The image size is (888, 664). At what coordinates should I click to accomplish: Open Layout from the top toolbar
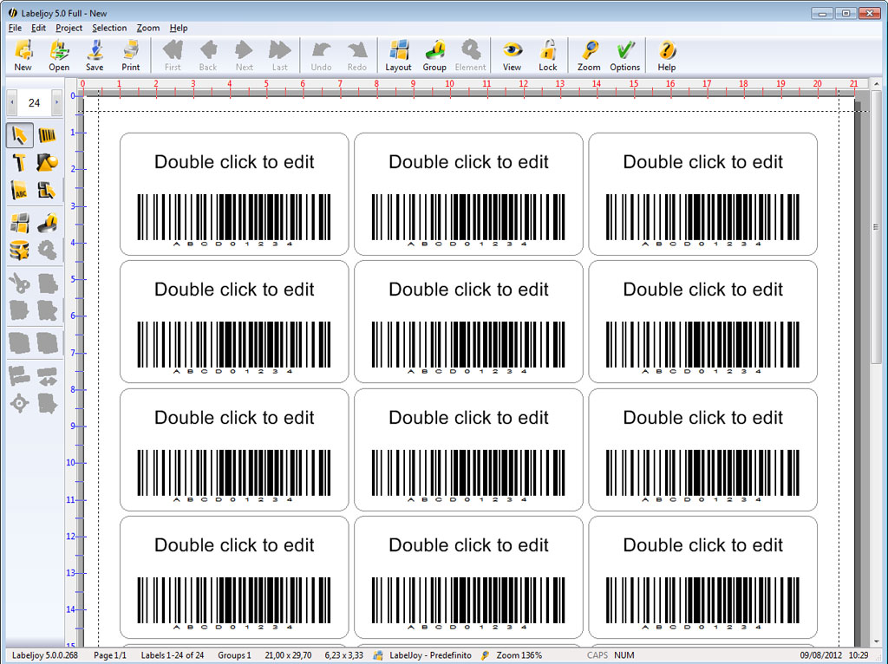click(399, 55)
